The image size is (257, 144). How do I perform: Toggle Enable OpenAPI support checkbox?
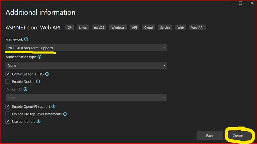pos(8,106)
